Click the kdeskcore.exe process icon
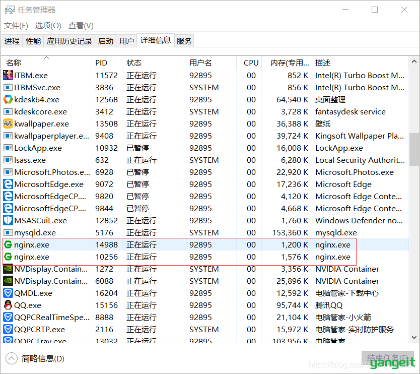This screenshot has width=420, height=374. [8, 111]
